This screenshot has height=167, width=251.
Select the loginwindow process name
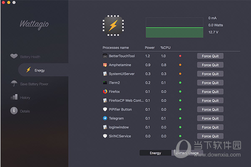[x=119, y=127]
